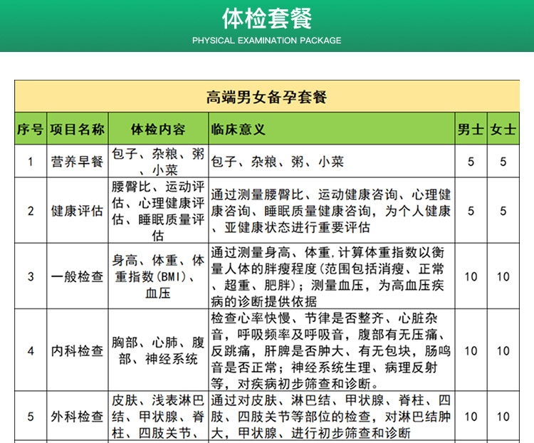
Task: Click the 临床意义 column header
Action: pyautogui.click(x=239, y=130)
